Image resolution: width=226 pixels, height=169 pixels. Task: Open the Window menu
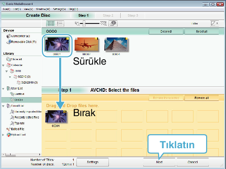43,9
